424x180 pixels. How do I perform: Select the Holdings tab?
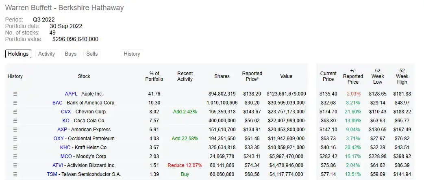click(18, 54)
